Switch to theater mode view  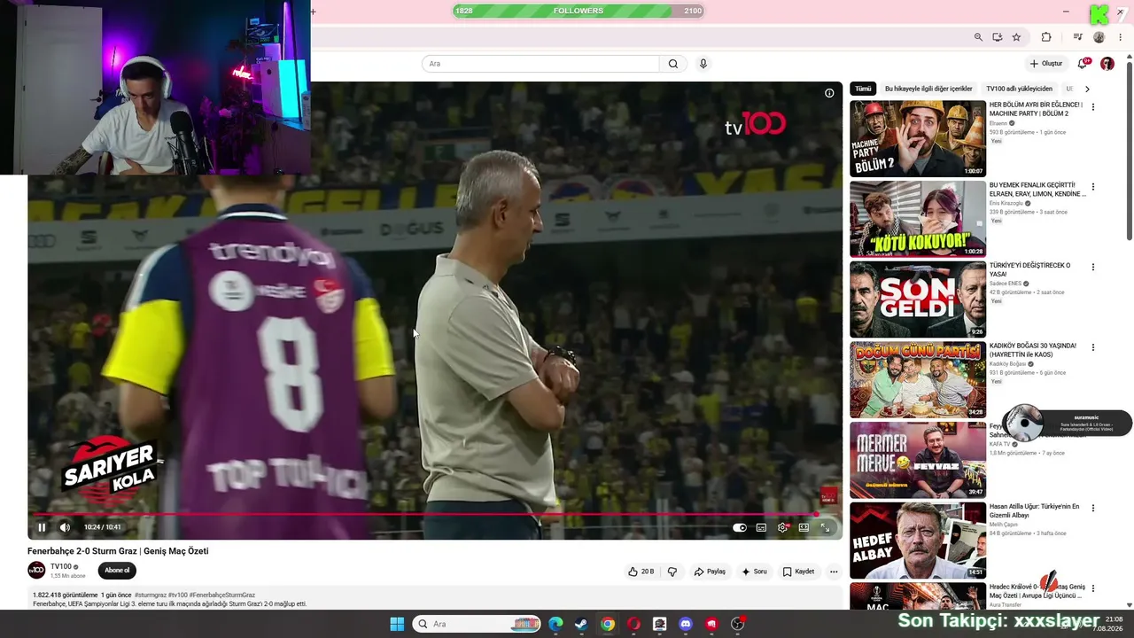804,528
